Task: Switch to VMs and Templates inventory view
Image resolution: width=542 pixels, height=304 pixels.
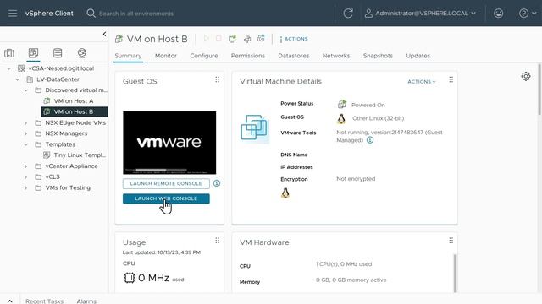Action: pos(33,53)
